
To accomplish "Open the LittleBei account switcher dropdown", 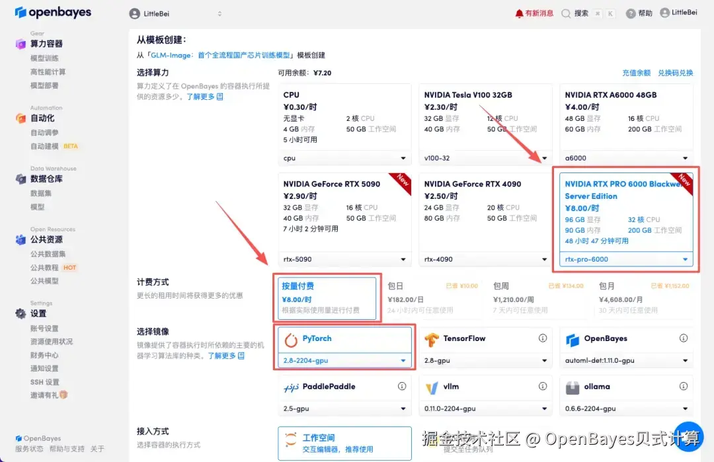I will (176, 14).
